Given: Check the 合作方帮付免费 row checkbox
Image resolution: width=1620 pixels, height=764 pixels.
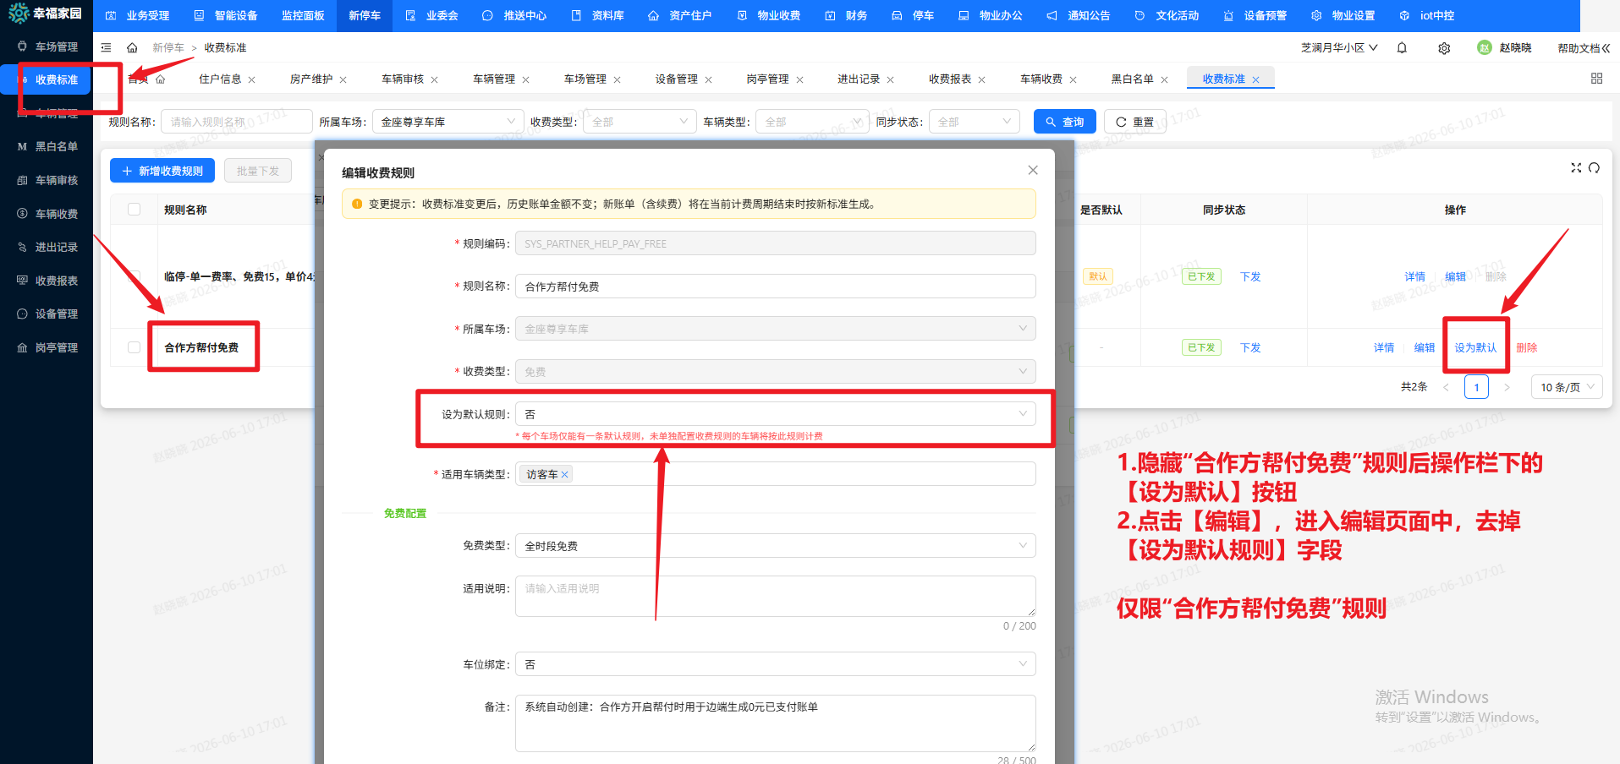Looking at the screenshot, I should point(134,347).
